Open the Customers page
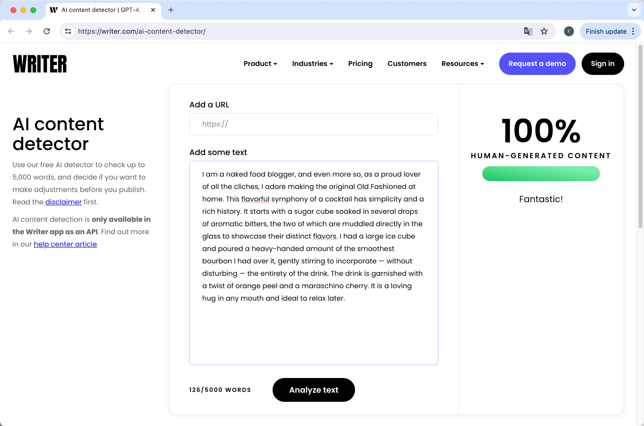The image size is (644, 426). 407,64
